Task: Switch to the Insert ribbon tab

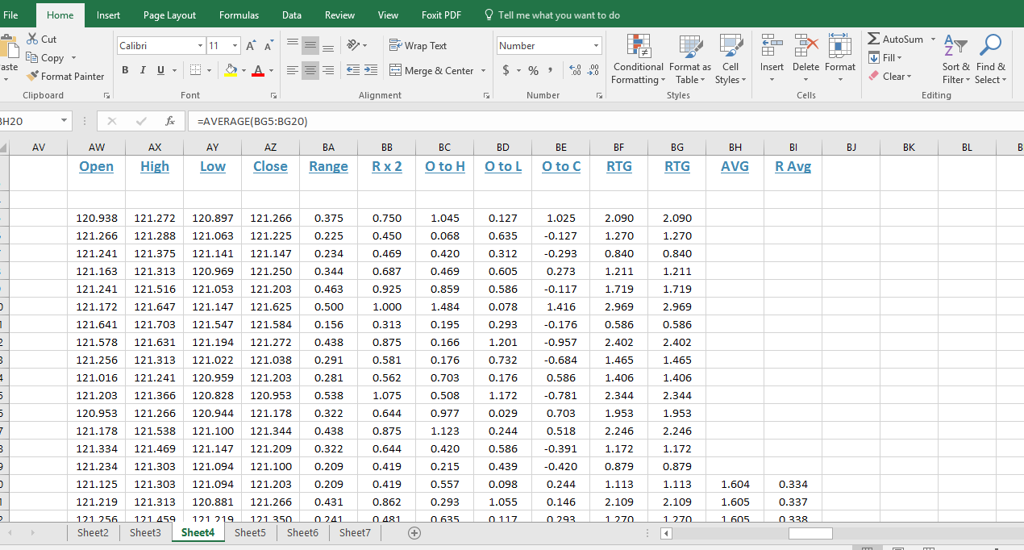Action: [109, 15]
